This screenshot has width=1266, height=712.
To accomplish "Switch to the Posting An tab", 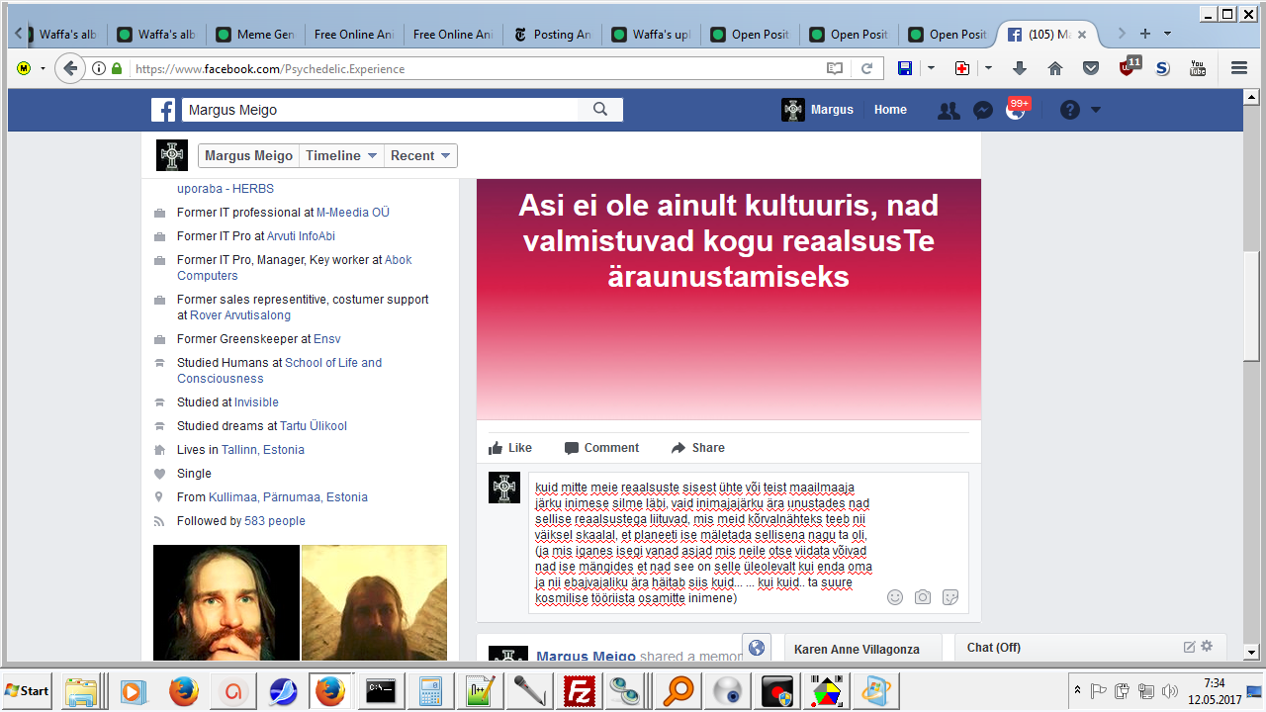I will click(x=551, y=35).
